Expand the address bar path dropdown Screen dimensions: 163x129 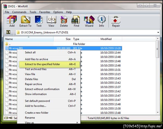[x=158, y=32]
